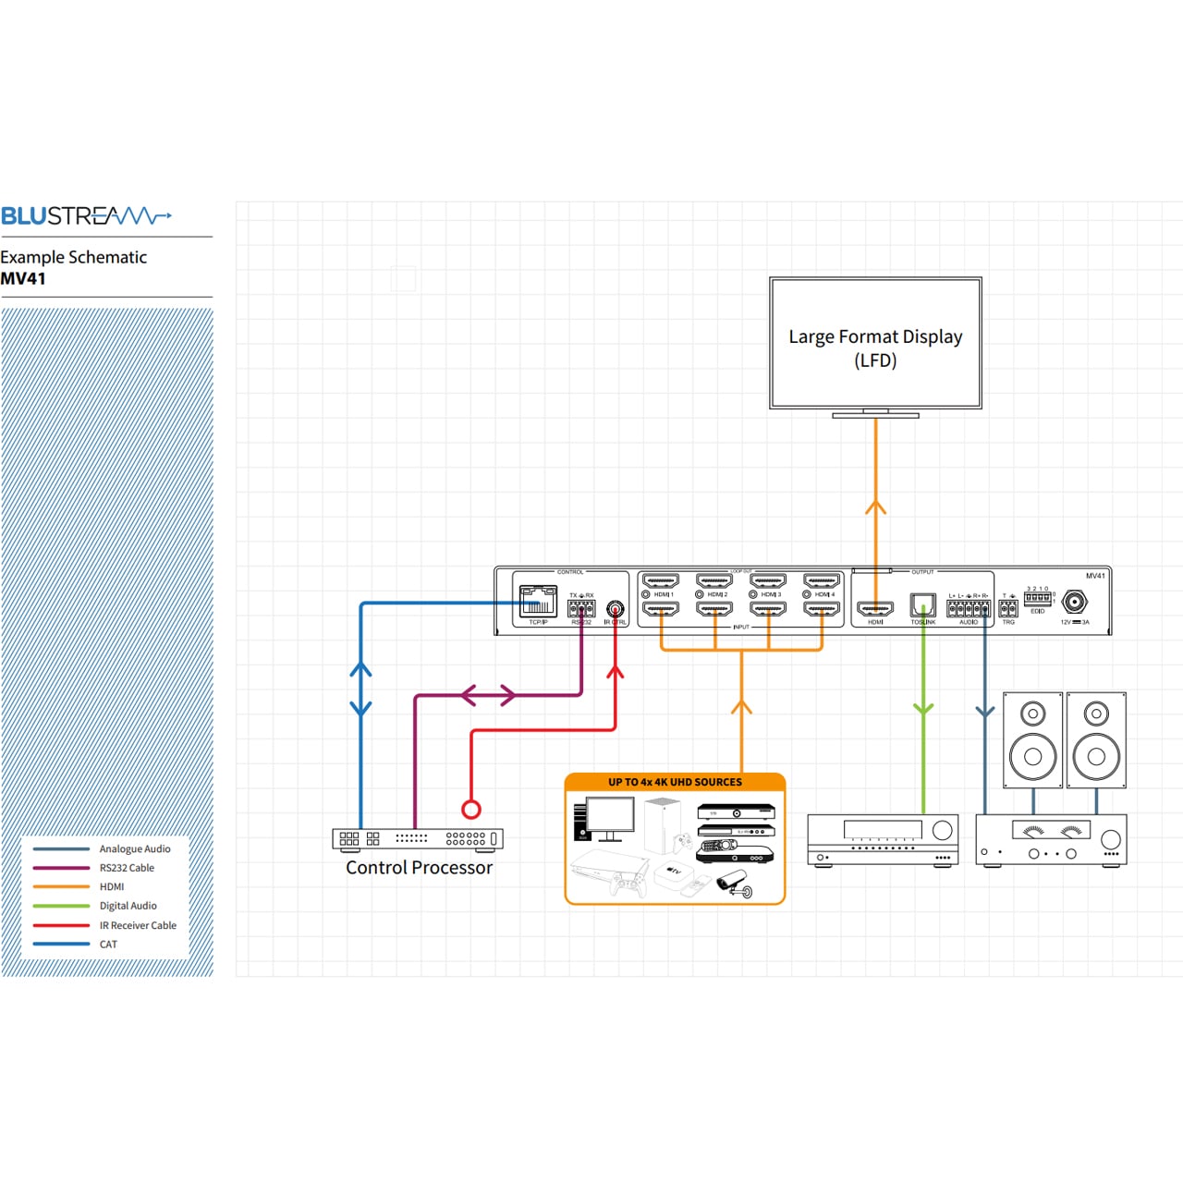This screenshot has width=1183, height=1183.
Task: Click the TOSLINK optical output port
Action: (923, 605)
